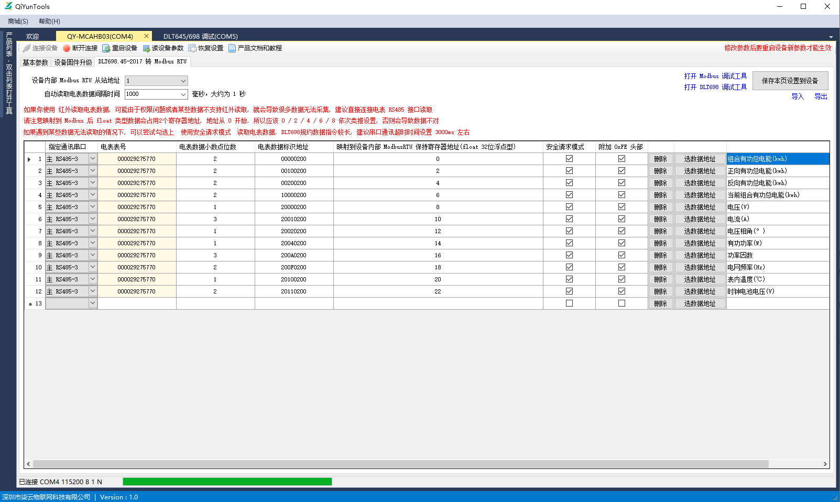
Task: Click the tab list overflow arrow at right
Action: click(x=831, y=37)
